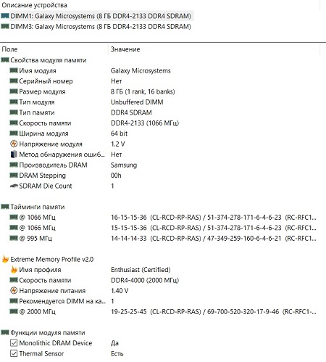326x362 pixels.
Task: Select the 'Galaxy Microsystems' module name value
Action: click(x=141, y=70)
